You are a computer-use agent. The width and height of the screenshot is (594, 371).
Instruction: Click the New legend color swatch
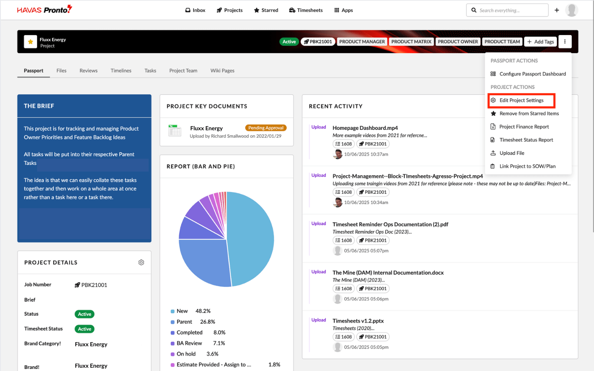(172, 311)
